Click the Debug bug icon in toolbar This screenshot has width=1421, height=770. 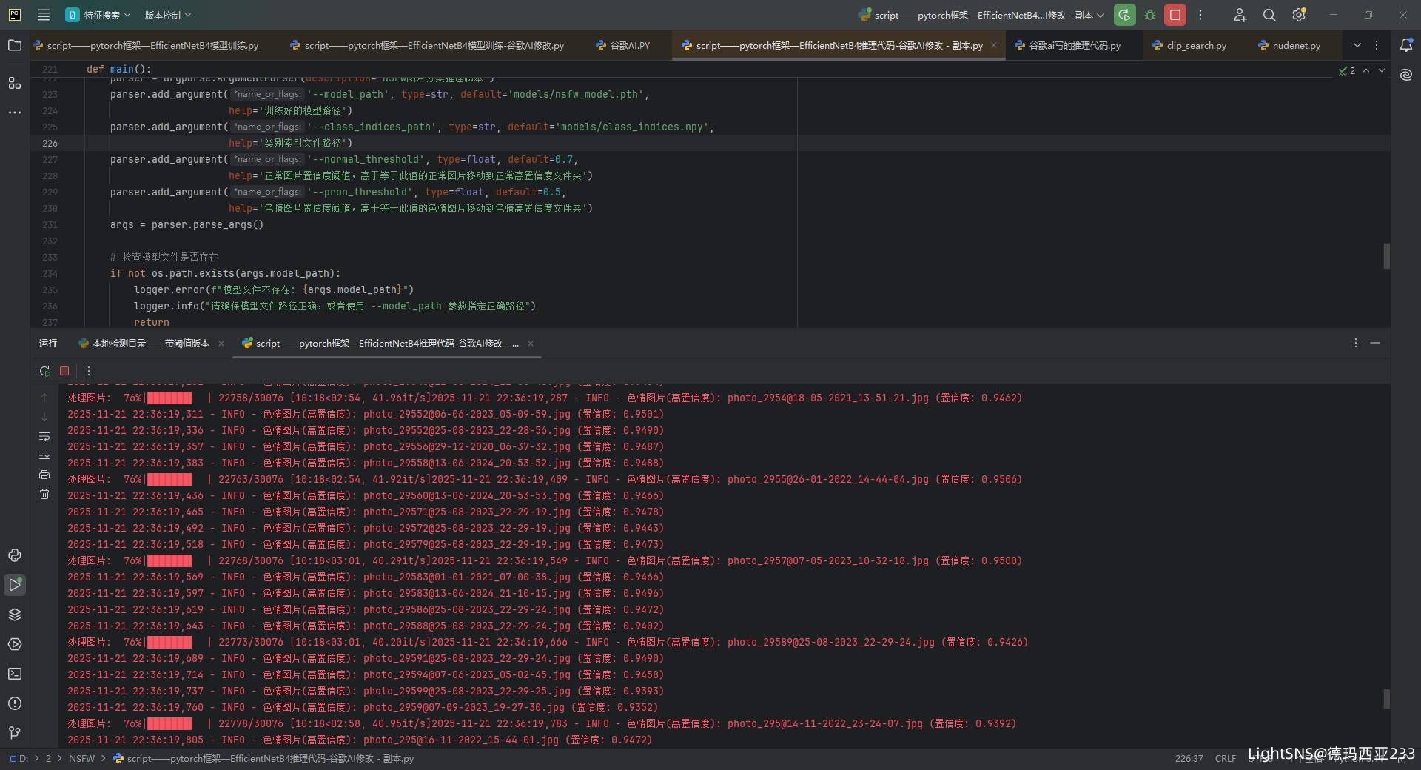click(x=1150, y=15)
